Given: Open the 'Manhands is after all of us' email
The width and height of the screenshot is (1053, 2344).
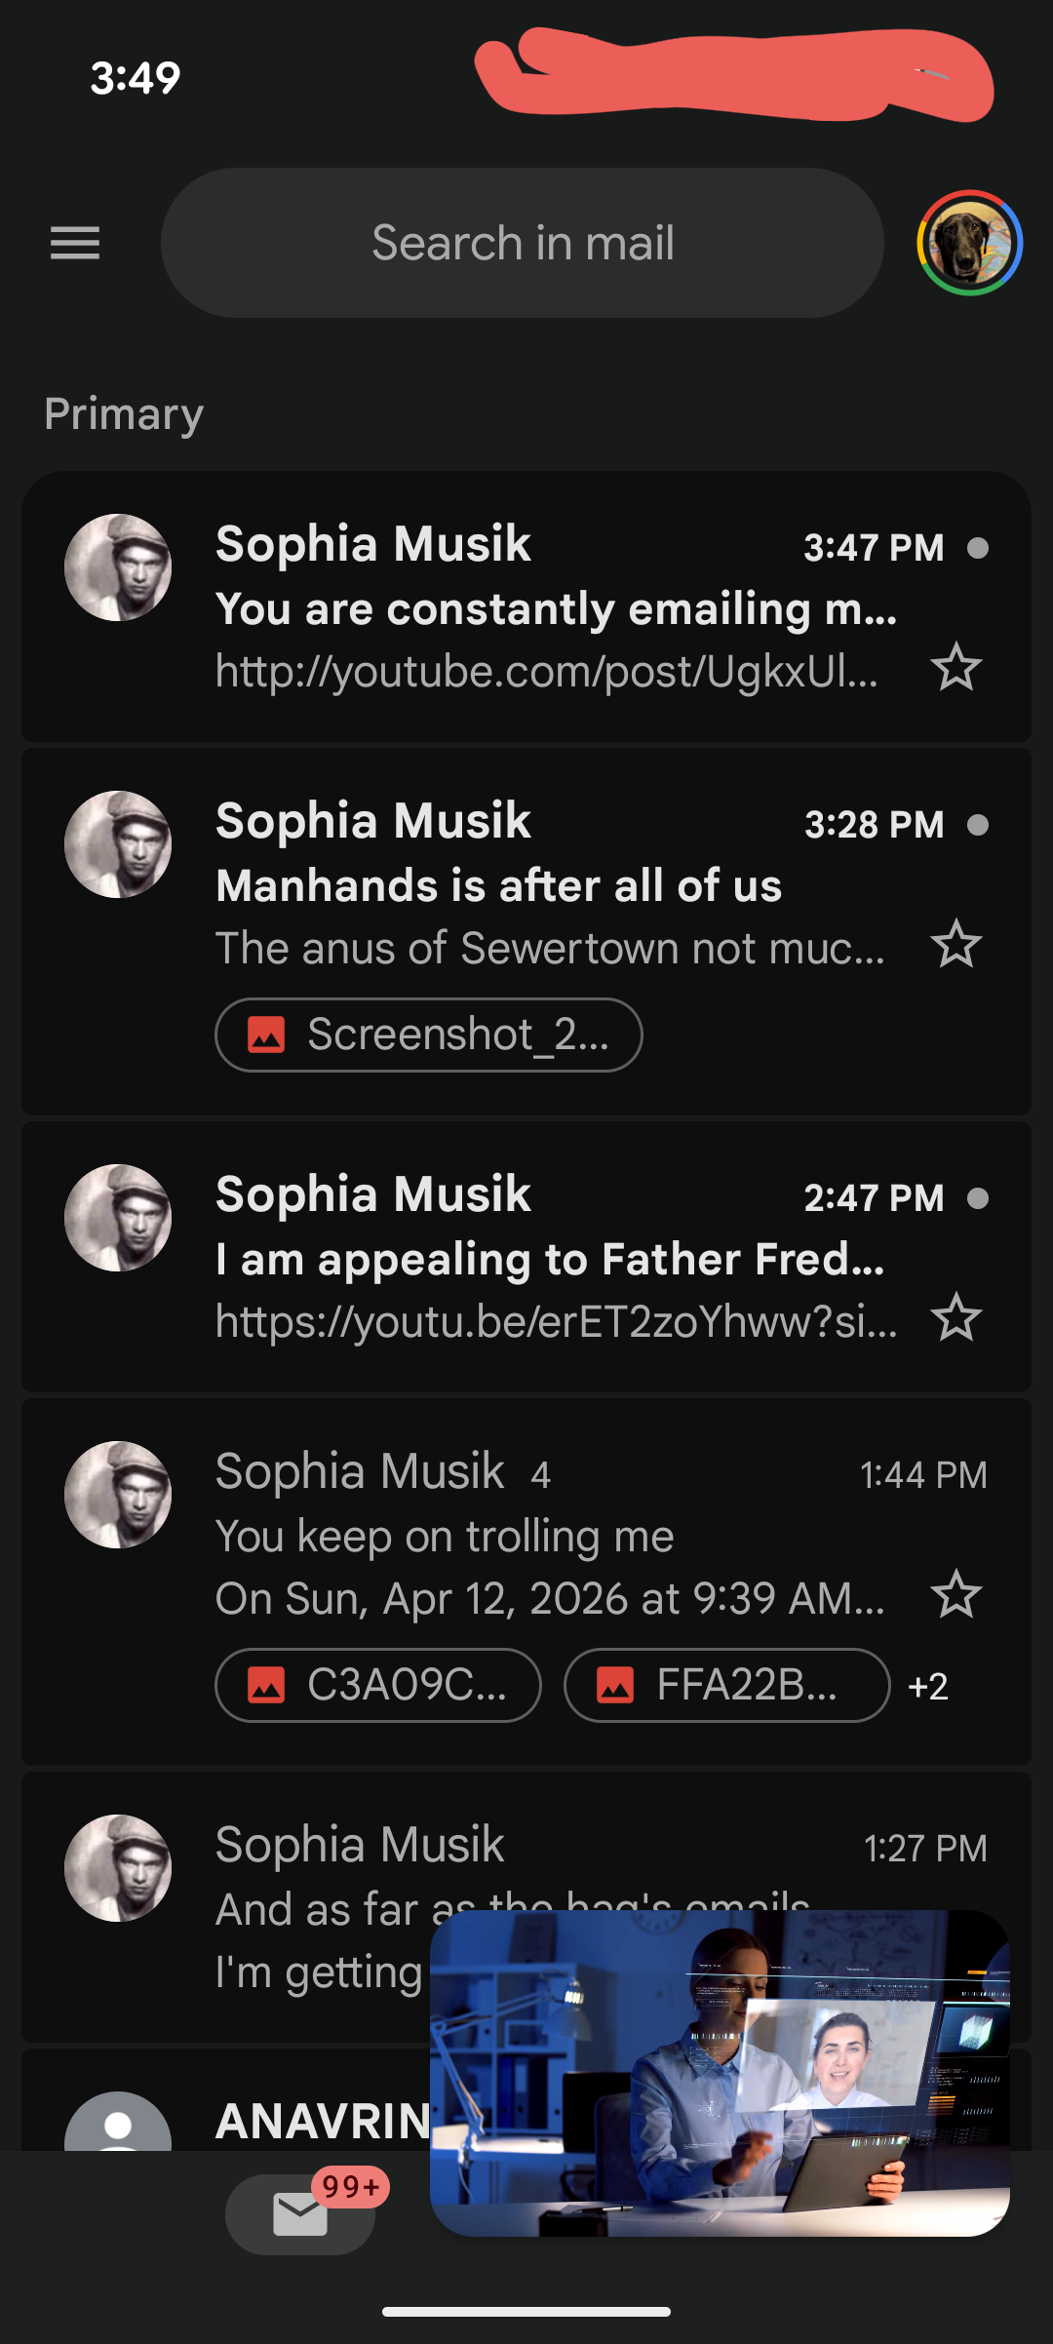Looking at the screenshot, I should point(546,886).
